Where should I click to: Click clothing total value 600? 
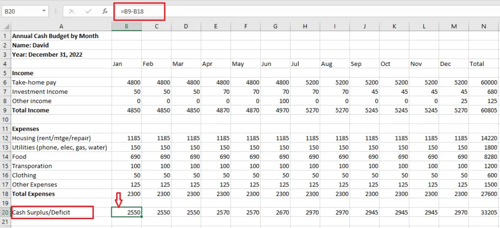[484, 175]
